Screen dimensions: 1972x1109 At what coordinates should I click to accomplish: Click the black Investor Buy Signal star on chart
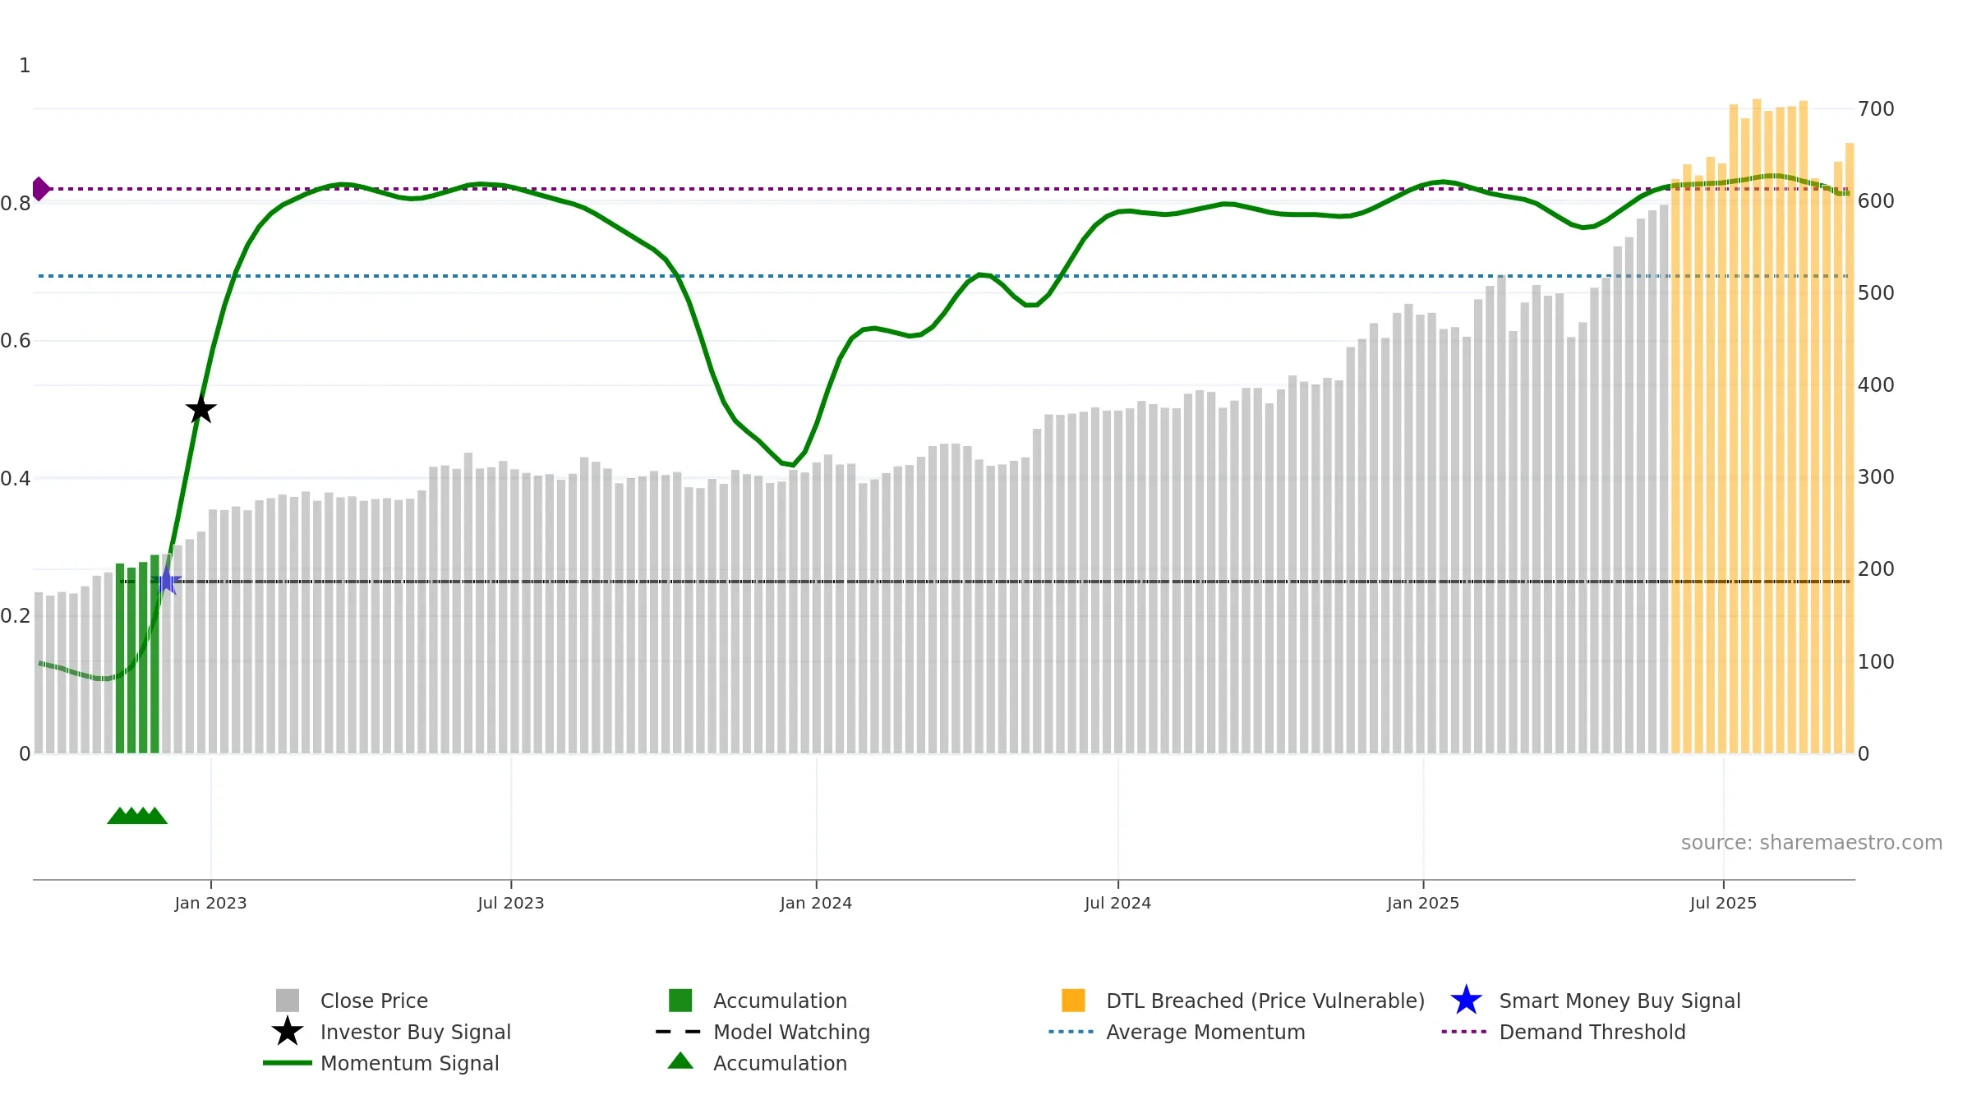[200, 409]
